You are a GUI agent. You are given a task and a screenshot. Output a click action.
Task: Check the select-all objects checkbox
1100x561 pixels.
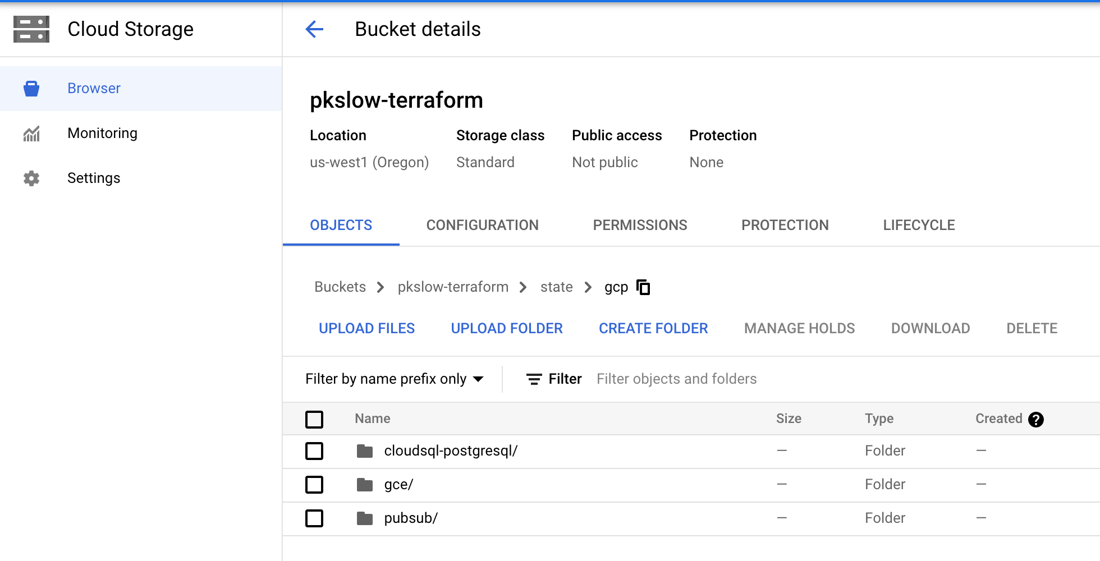point(314,419)
